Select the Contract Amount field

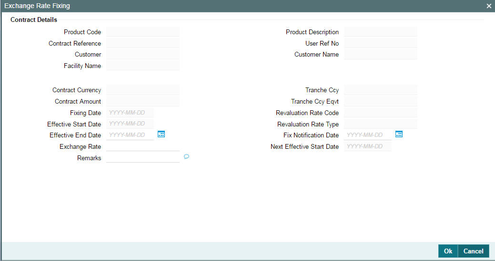click(x=143, y=101)
